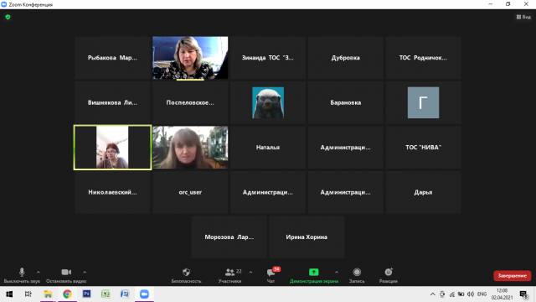Switch layout using the Вид button
Viewport: 536px width, 302px height.
pos(523,17)
